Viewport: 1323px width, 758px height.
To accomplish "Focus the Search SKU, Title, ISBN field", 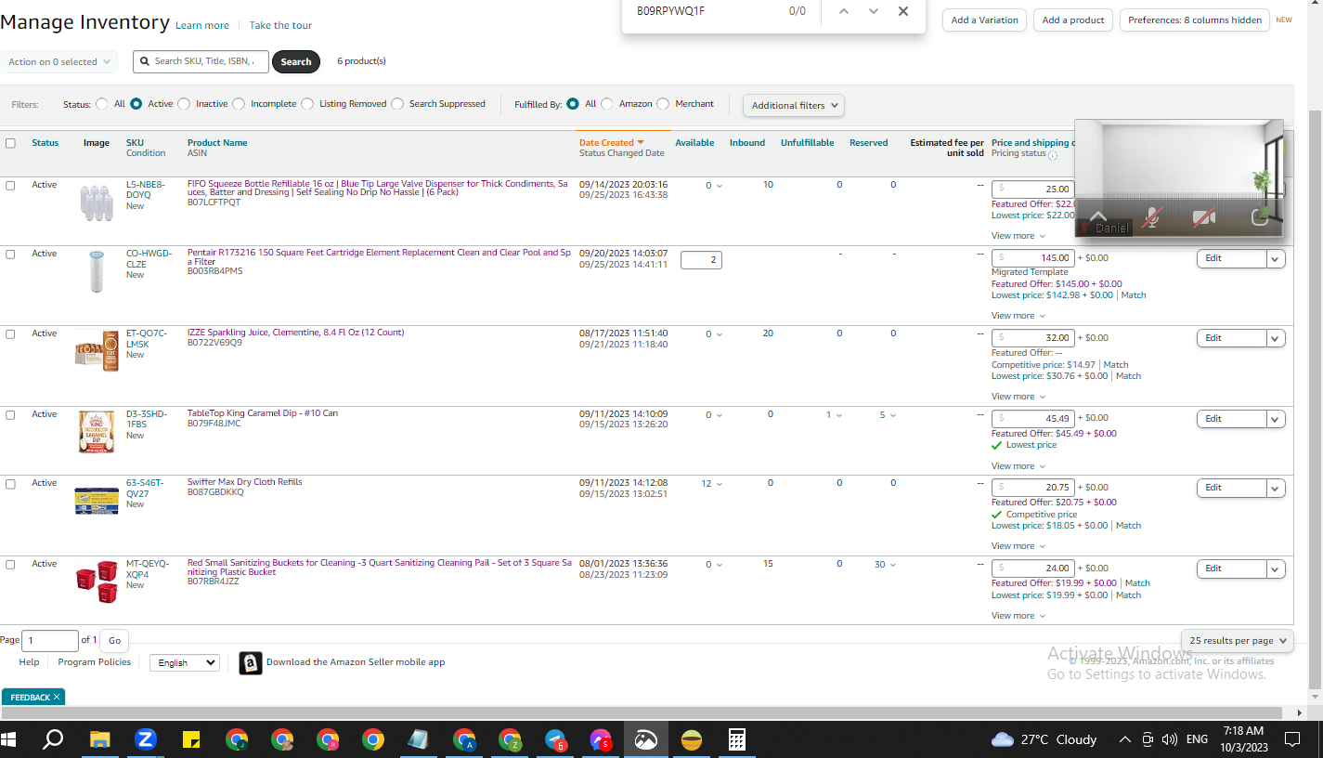I will click(x=201, y=61).
